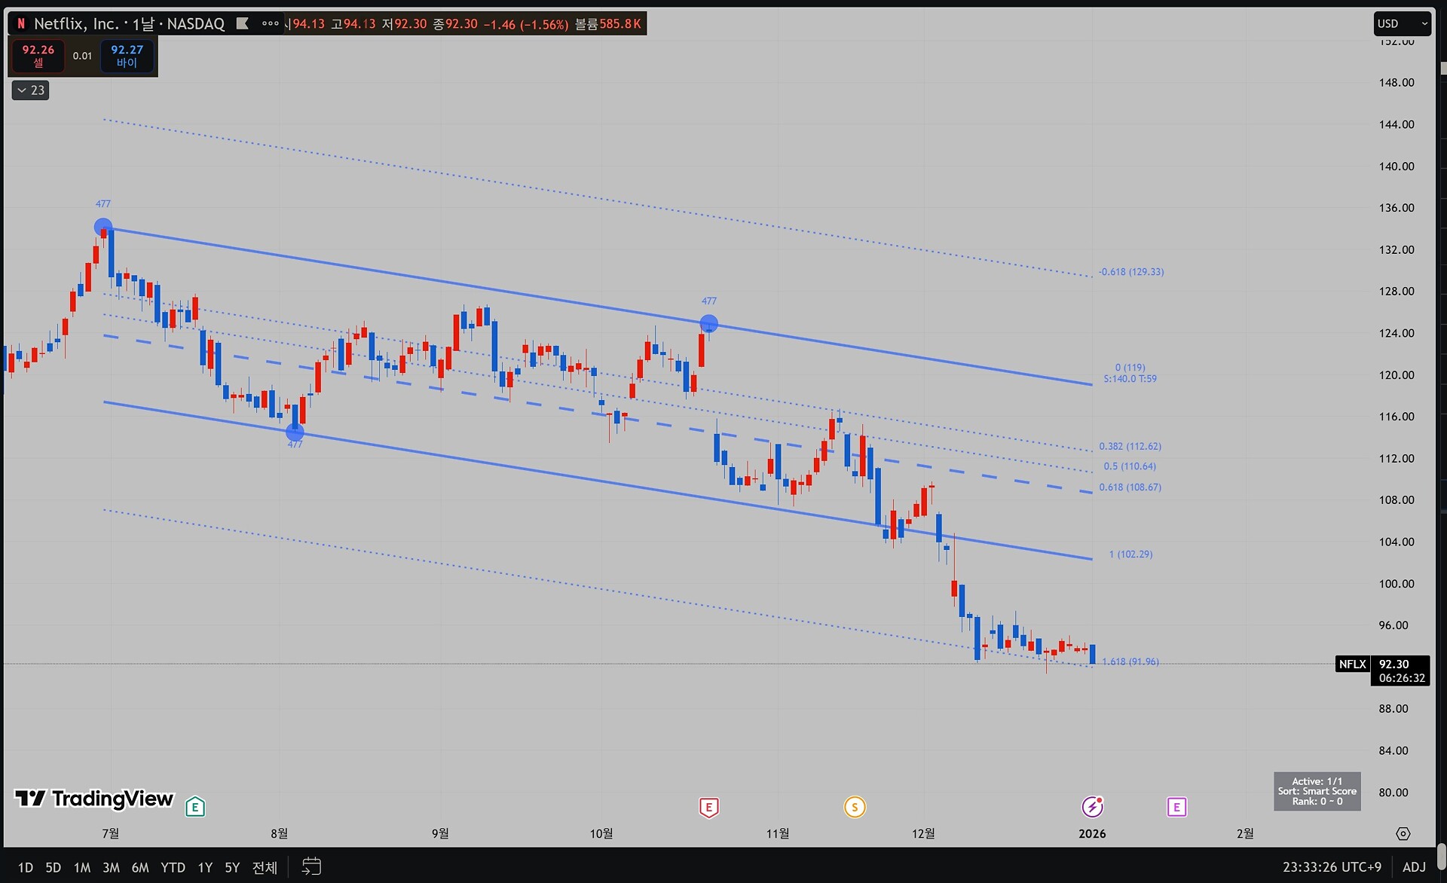Screen dimensions: 1447x883
Task: Click the green E earnings marker
Action: click(x=195, y=807)
